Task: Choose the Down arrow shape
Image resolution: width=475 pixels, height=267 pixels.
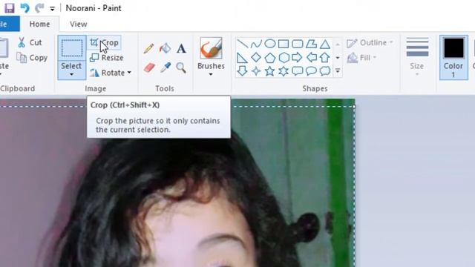Action: tap(243, 71)
